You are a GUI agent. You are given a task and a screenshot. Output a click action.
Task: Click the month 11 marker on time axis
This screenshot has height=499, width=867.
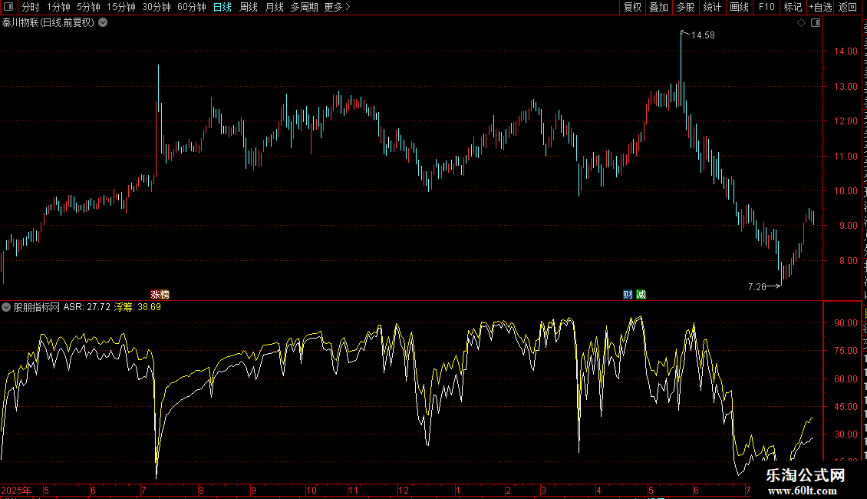353,490
